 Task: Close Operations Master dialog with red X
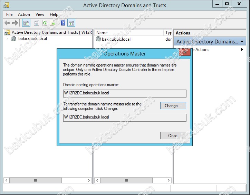(185, 52)
